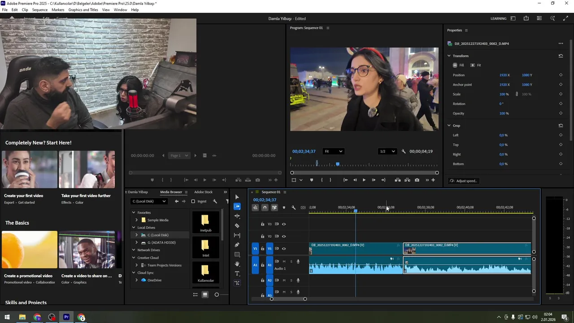Click the Adjust speed button
The image size is (574, 323).
[x=463, y=181]
